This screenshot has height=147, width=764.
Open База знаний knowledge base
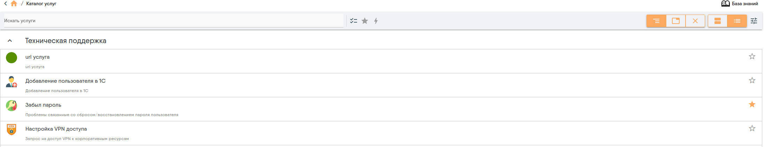point(740,3)
